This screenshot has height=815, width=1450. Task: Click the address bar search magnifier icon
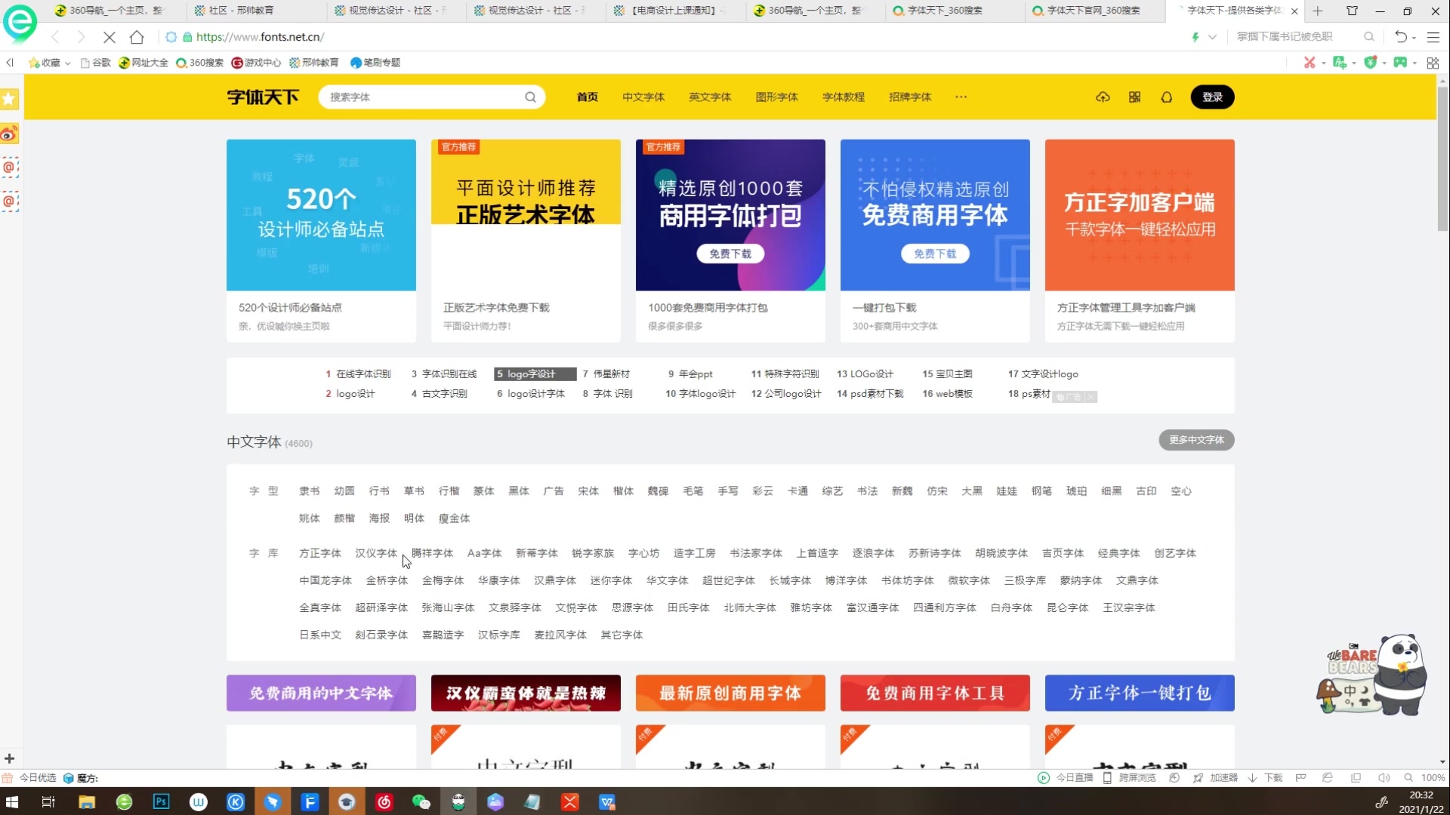(1368, 37)
